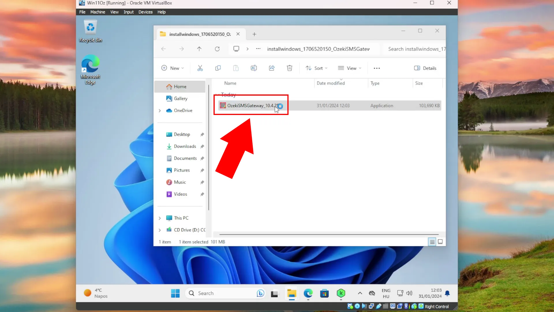Click the Share icon in toolbar
Viewport: 554px width, 312px height.
pyautogui.click(x=272, y=68)
